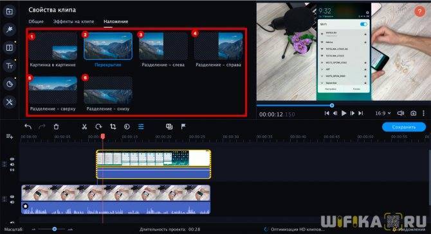
Task: Open the Titles panel
Action: tap(10, 66)
